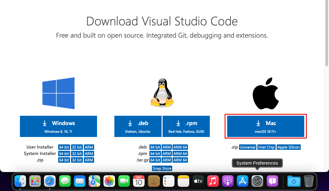Click the .rpm Red Hat download button
The height and width of the screenshot is (191, 329).
coord(186,126)
